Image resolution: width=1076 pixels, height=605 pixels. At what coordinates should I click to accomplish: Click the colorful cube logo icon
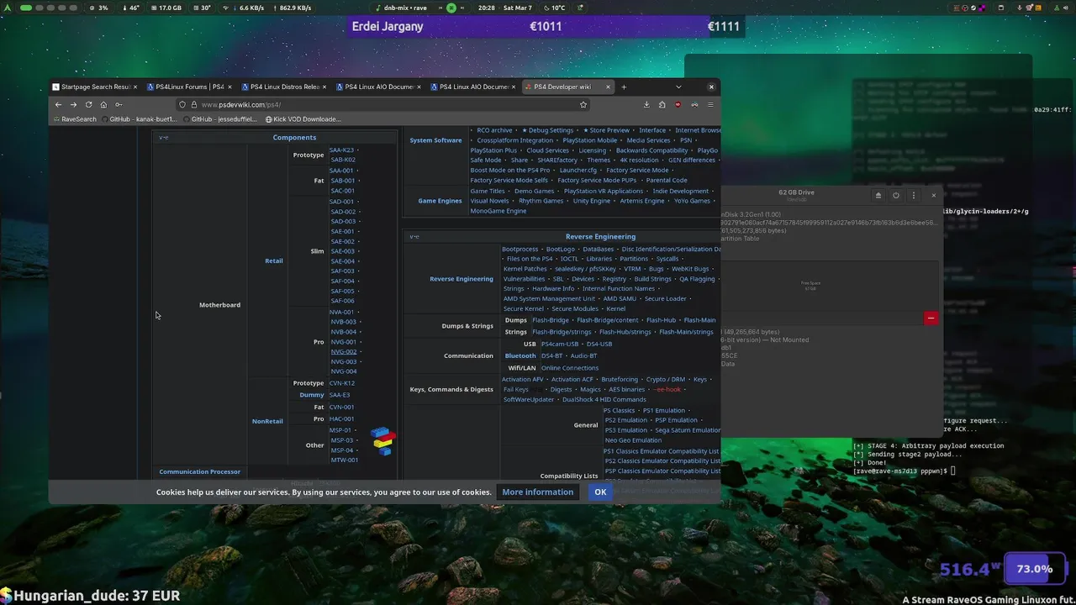click(x=383, y=441)
